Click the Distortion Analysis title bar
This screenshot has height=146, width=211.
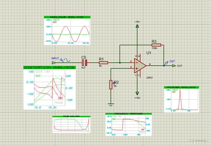click(50, 67)
